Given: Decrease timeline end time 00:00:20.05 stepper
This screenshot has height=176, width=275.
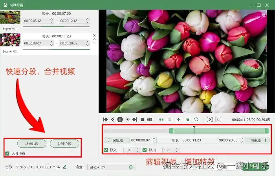Looking at the screenshot, I should [242, 142].
